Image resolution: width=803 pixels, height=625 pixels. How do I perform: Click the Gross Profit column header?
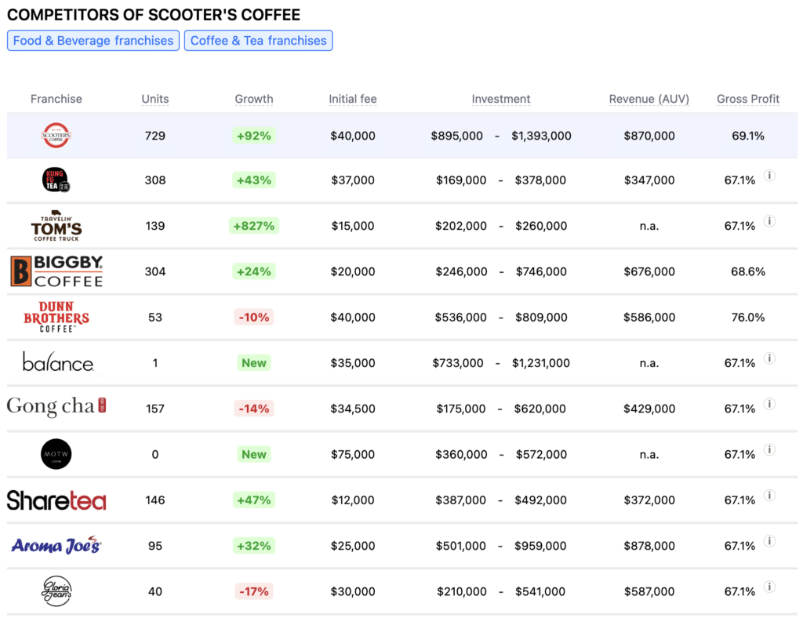(x=748, y=99)
